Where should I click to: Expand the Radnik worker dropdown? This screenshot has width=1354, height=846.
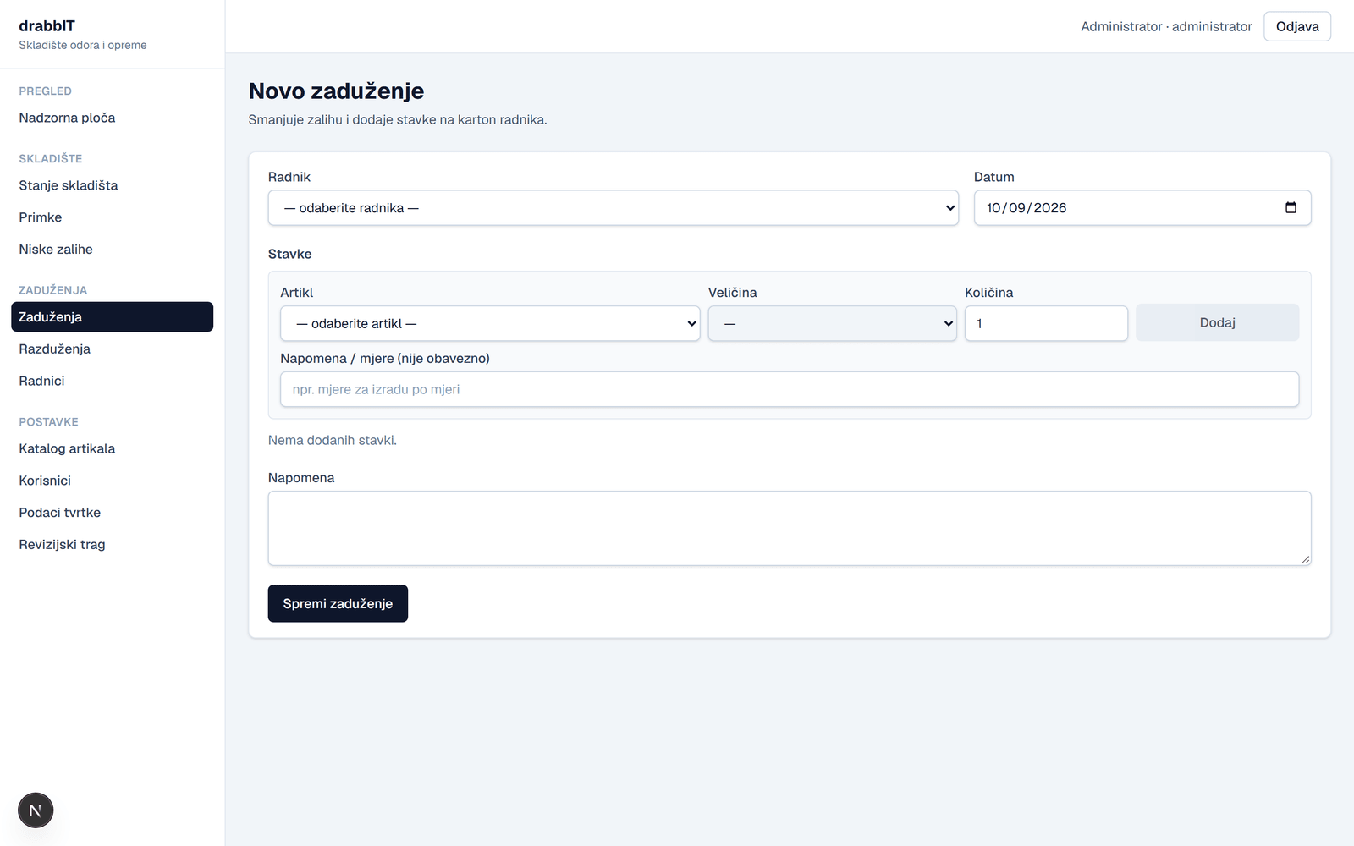pos(614,208)
